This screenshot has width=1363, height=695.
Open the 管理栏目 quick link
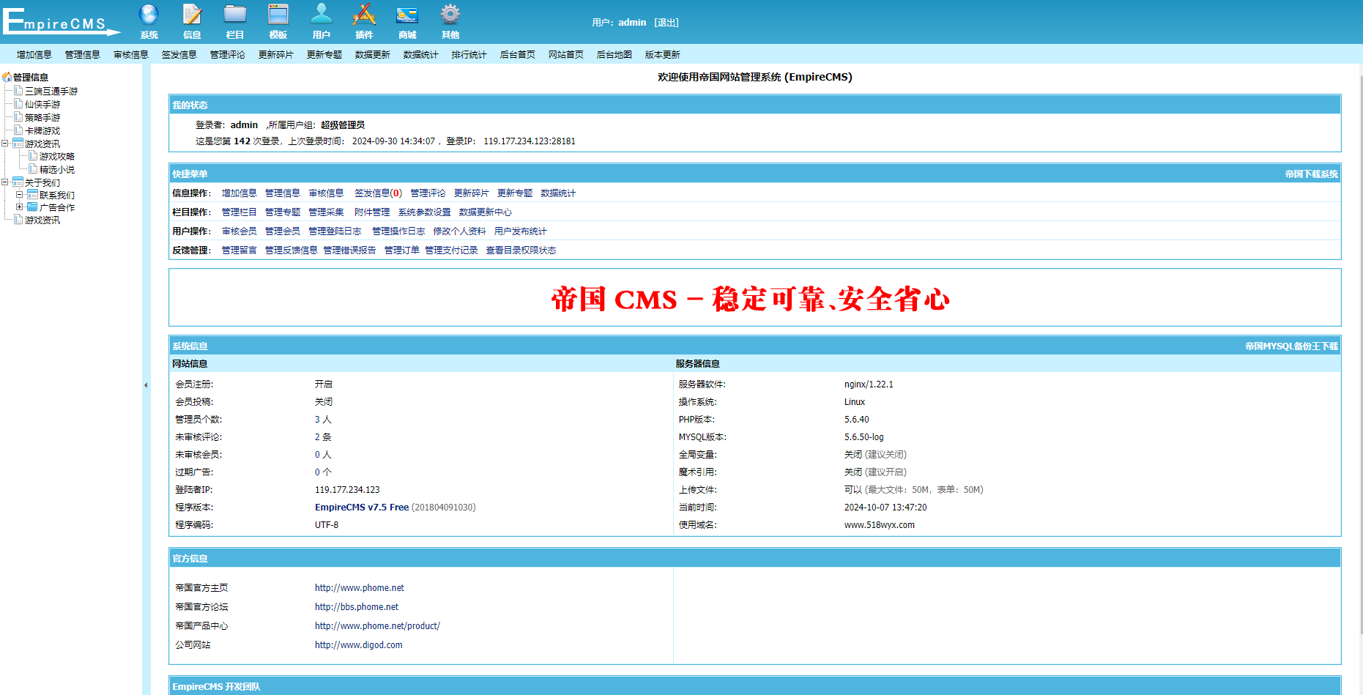click(239, 212)
